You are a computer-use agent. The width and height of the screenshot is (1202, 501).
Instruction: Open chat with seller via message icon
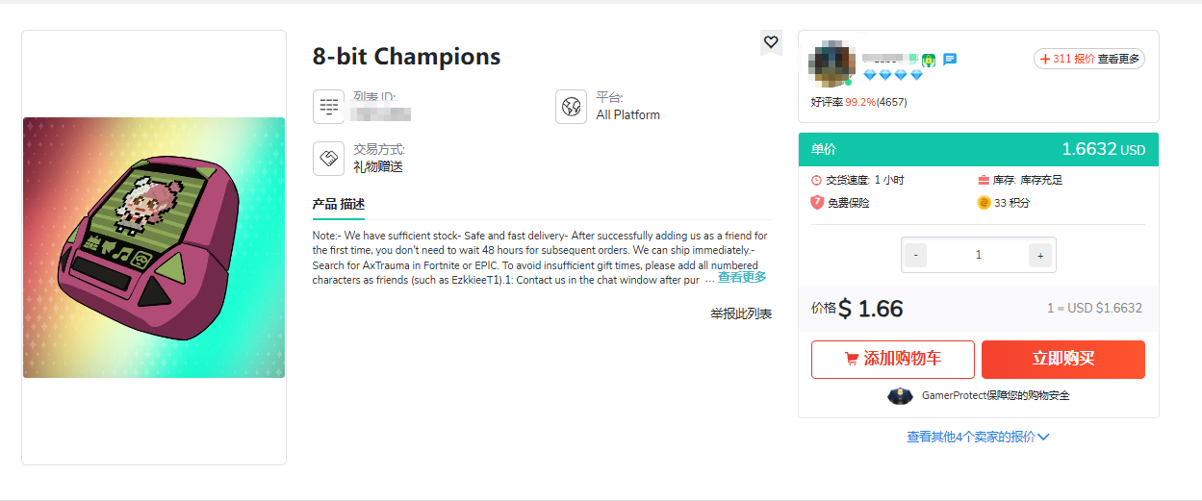(950, 60)
